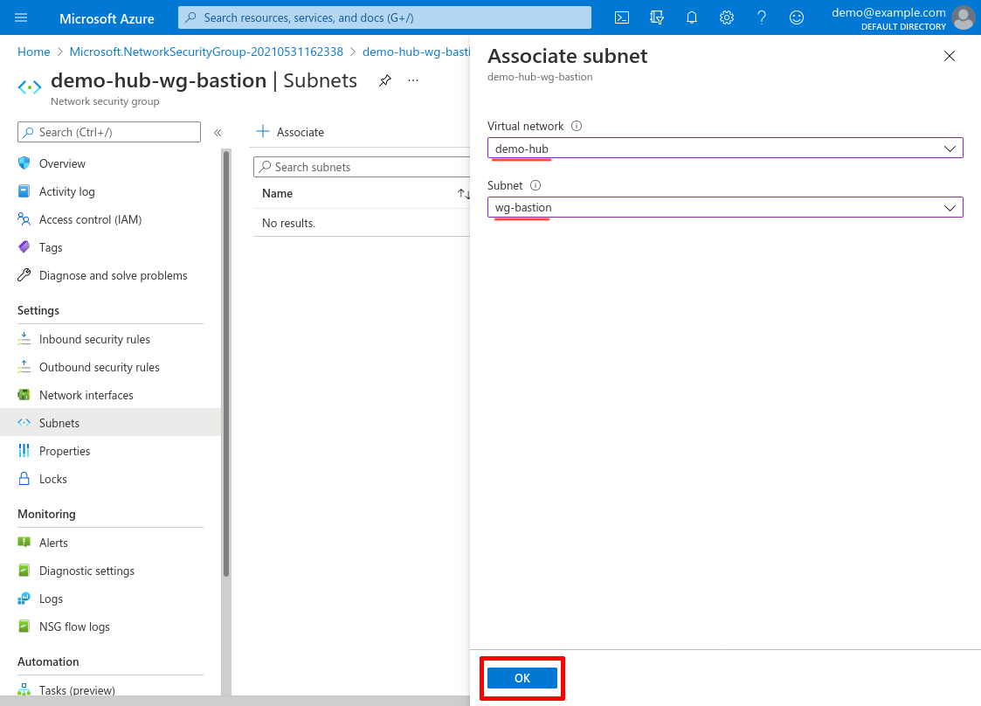This screenshot has height=706, width=981.
Task: Click the network security group icon
Action: (x=30, y=87)
